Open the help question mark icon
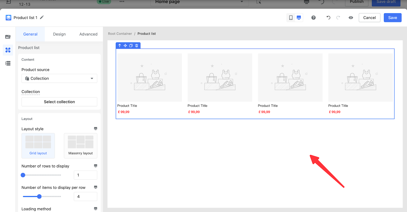This screenshot has height=212, width=407. [313, 18]
